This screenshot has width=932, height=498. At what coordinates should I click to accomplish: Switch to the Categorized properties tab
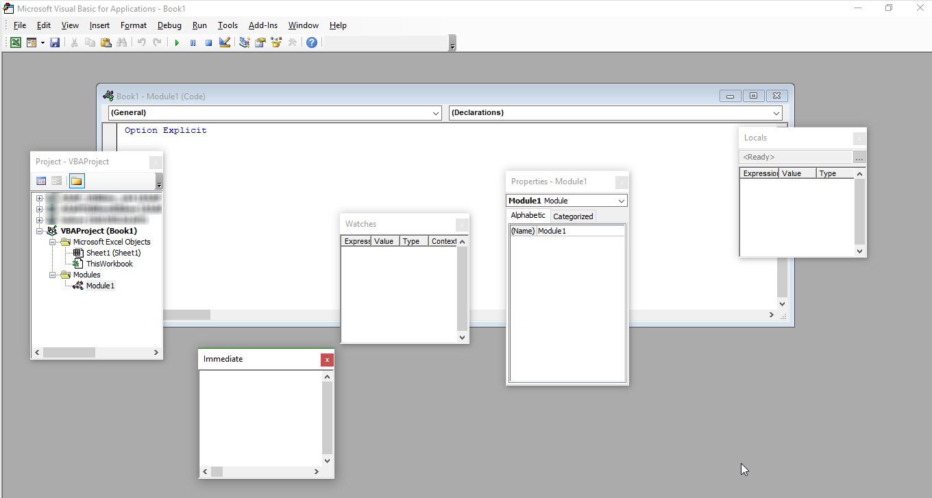573,216
